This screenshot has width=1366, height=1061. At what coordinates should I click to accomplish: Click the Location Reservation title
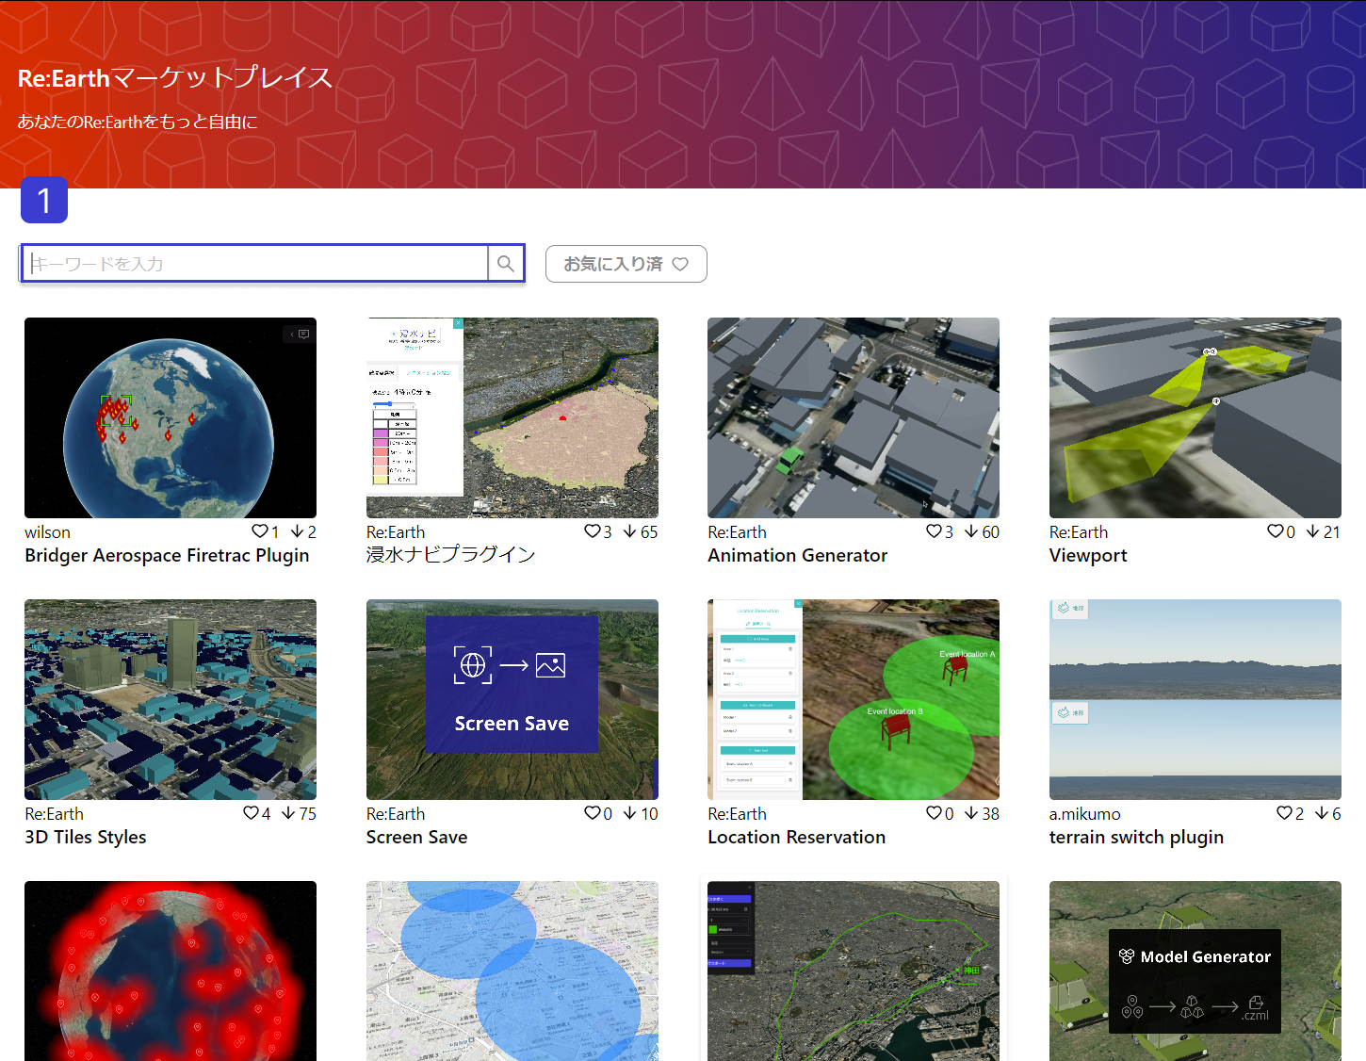(797, 837)
